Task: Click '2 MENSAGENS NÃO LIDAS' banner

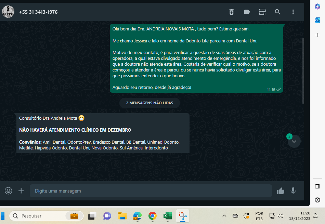Action: pyautogui.click(x=149, y=103)
